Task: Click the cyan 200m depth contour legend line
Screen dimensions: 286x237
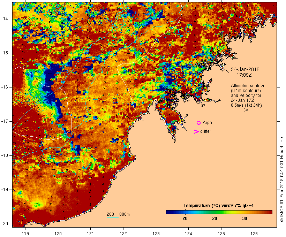Action: pyautogui.click(x=113, y=217)
